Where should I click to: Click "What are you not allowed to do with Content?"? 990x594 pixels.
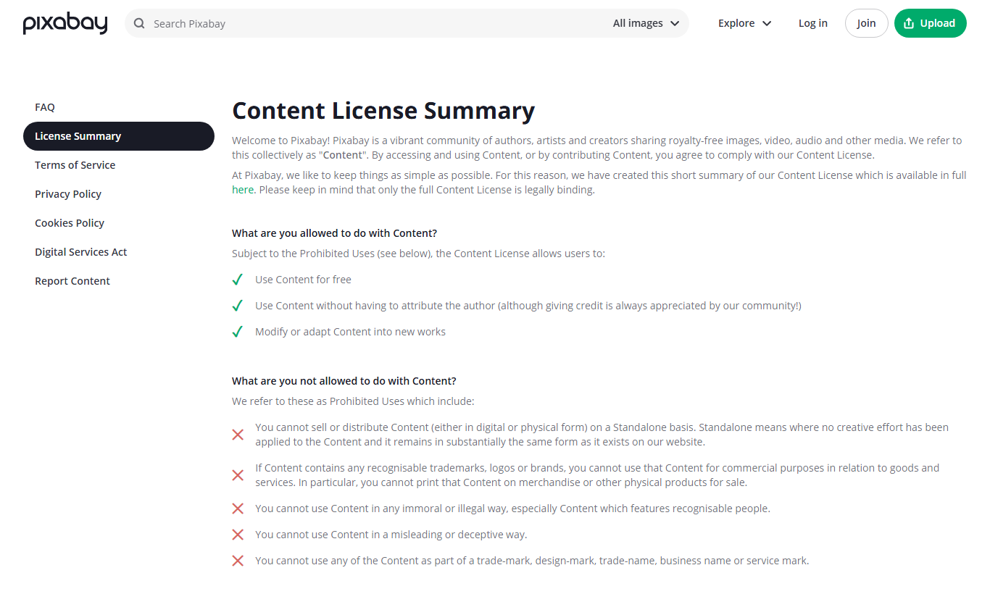coord(344,381)
